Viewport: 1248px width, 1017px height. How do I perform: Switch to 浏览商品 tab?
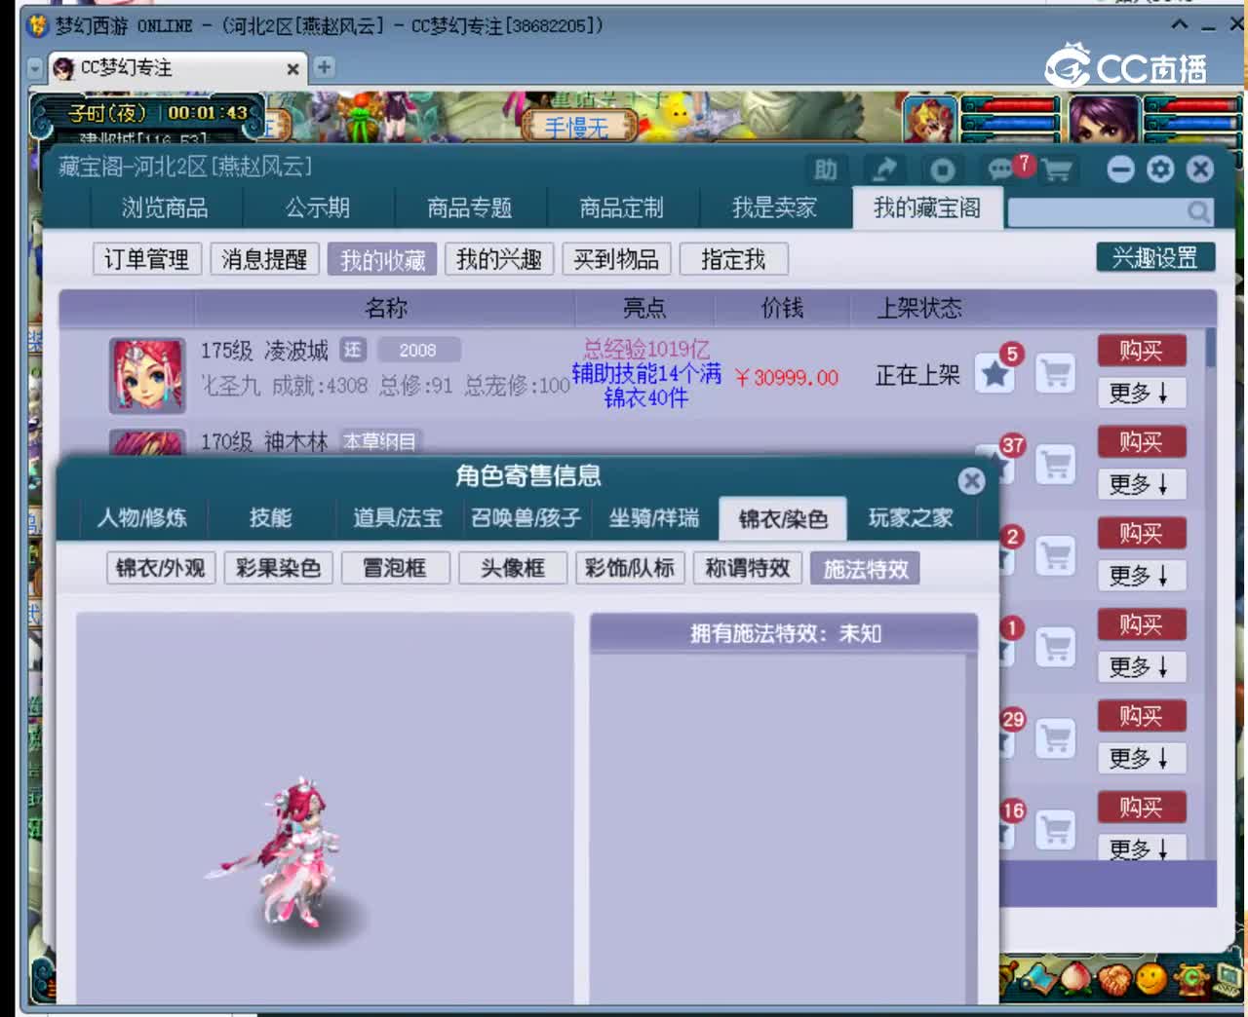tap(165, 208)
